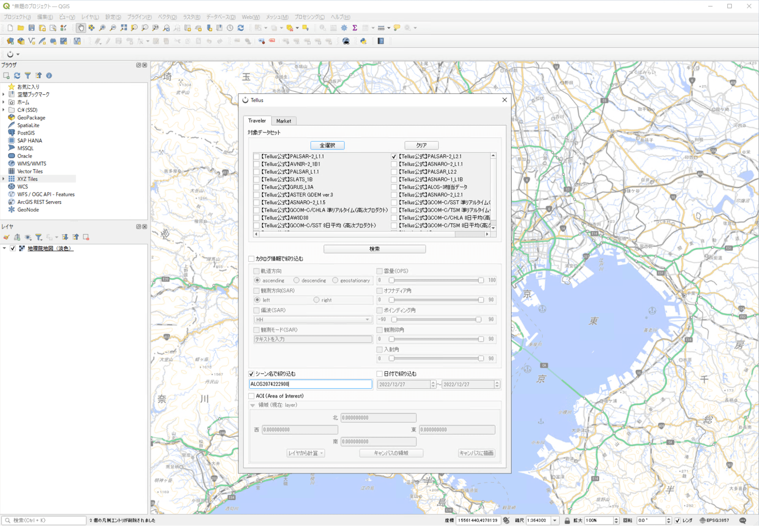Enable the 日付で絞り込む checkbox
Image resolution: width=759 pixels, height=526 pixels.
click(380, 374)
